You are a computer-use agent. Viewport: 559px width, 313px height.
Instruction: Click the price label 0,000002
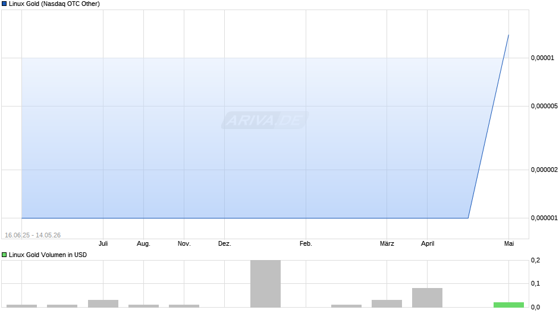(x=544, y=170)
